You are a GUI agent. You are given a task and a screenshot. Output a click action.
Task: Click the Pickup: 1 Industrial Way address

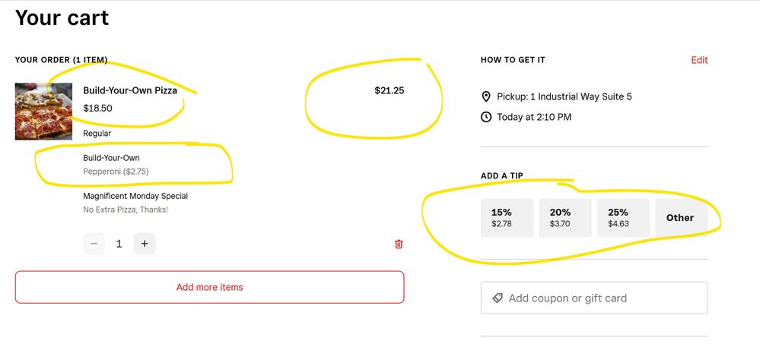click(x=564, y=96)
